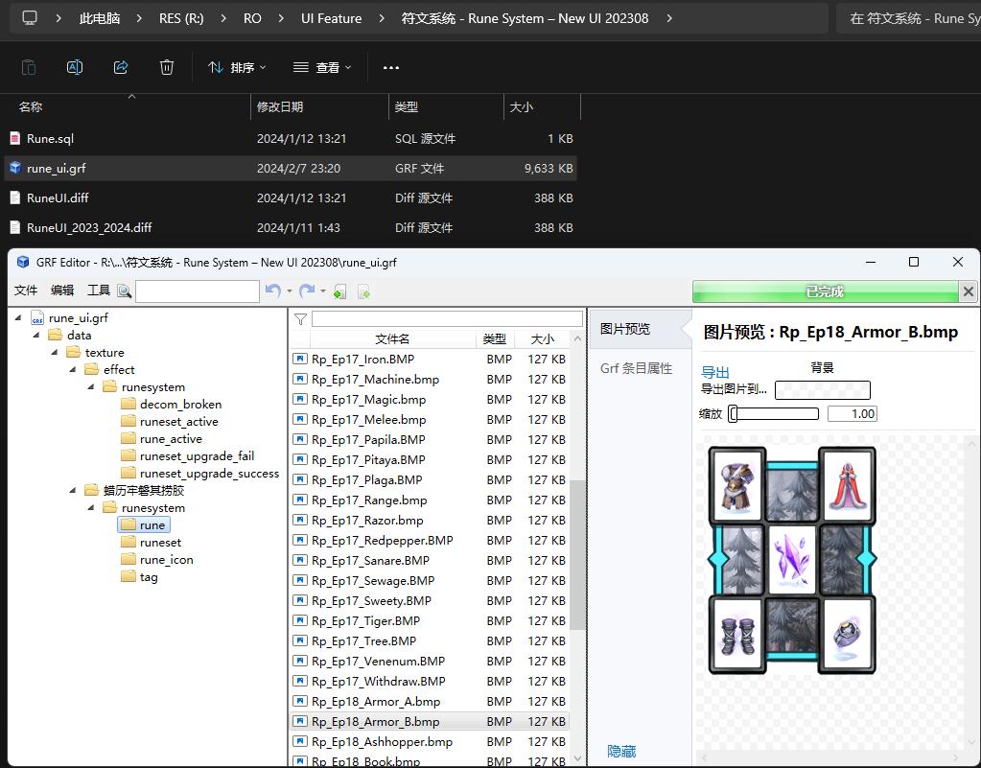Screen dimensions: 981x768
Task: Click the filter funnel icon above file list
Action: pos(300,319)
